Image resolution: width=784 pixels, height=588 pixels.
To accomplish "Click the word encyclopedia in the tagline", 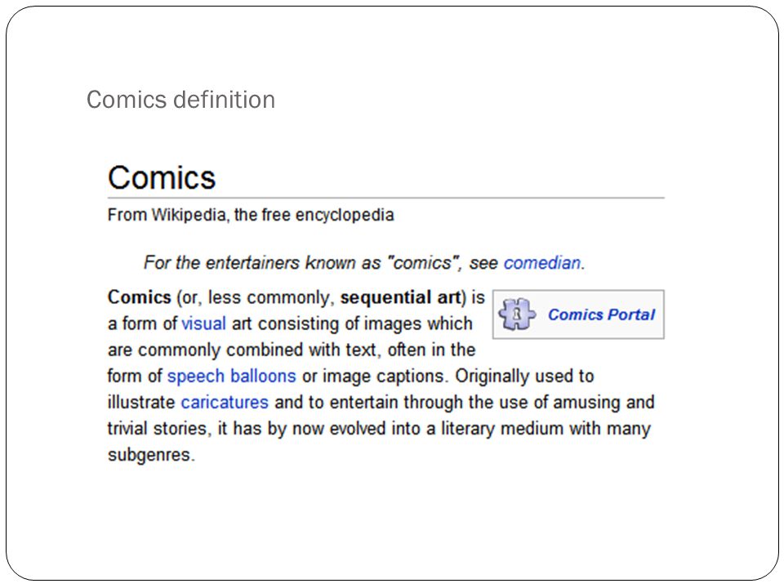I will tap(345, 215).
